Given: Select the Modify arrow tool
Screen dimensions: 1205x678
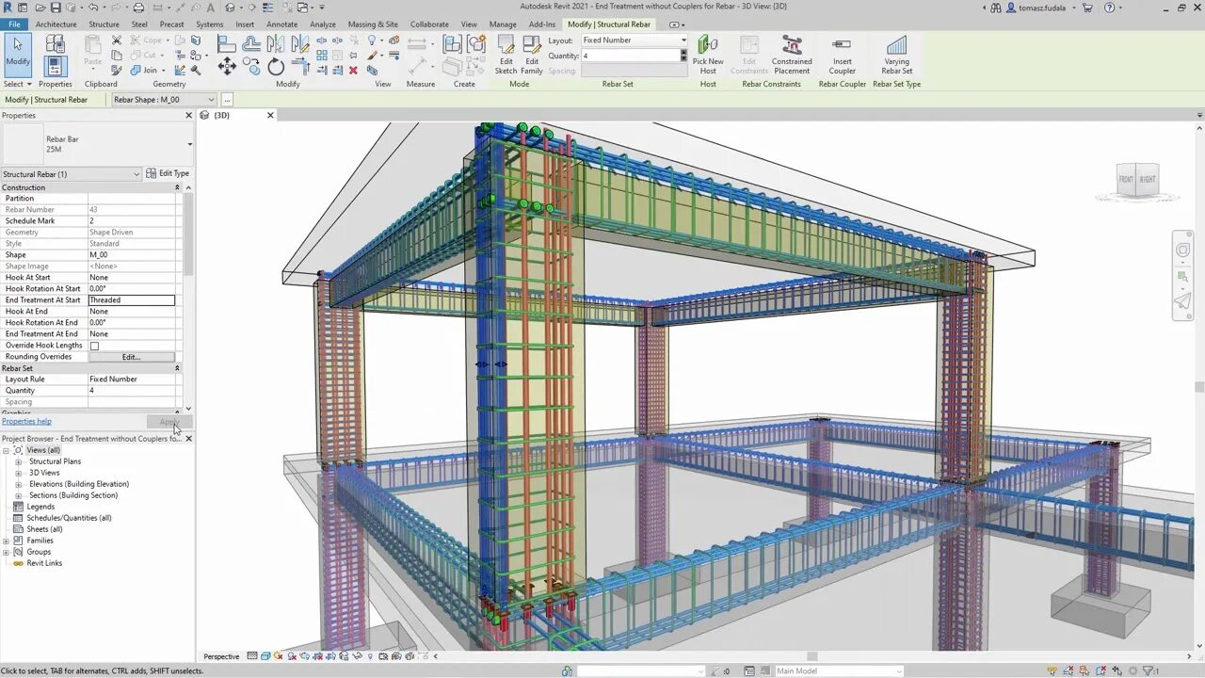Looking at the screenshot, I should point(18,54).
